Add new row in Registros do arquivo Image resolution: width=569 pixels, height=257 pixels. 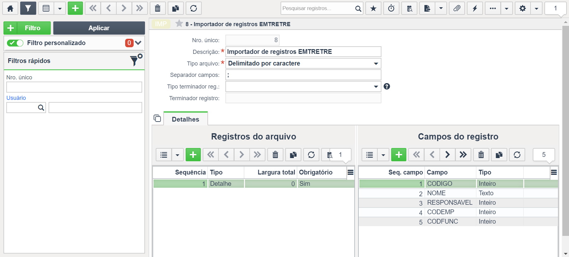tap(193, 155)
